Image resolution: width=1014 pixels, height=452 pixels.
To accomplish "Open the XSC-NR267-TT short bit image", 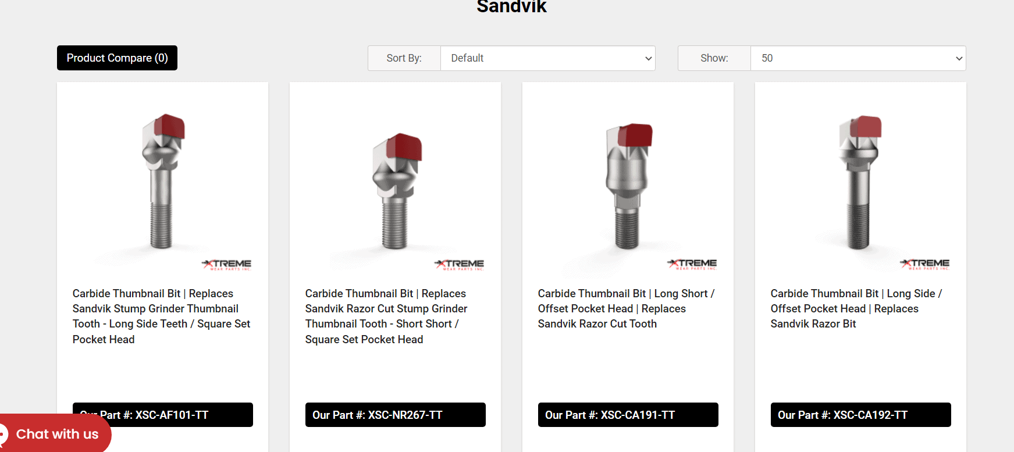I will pos(395,182).
